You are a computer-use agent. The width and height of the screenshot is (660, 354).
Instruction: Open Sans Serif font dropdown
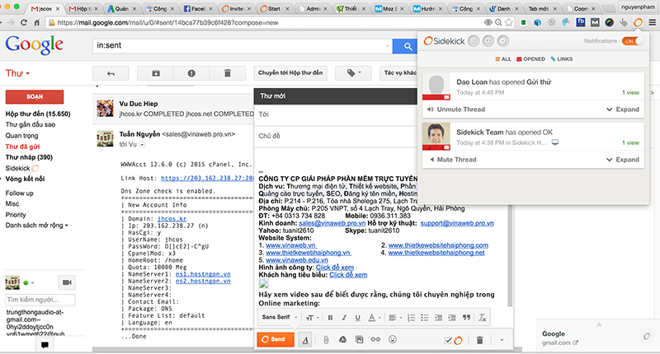280,318
